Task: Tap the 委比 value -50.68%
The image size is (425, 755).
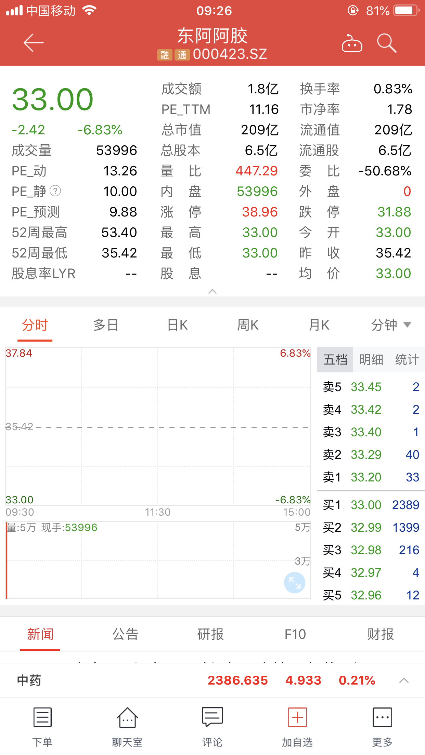Action: [385, 171]
